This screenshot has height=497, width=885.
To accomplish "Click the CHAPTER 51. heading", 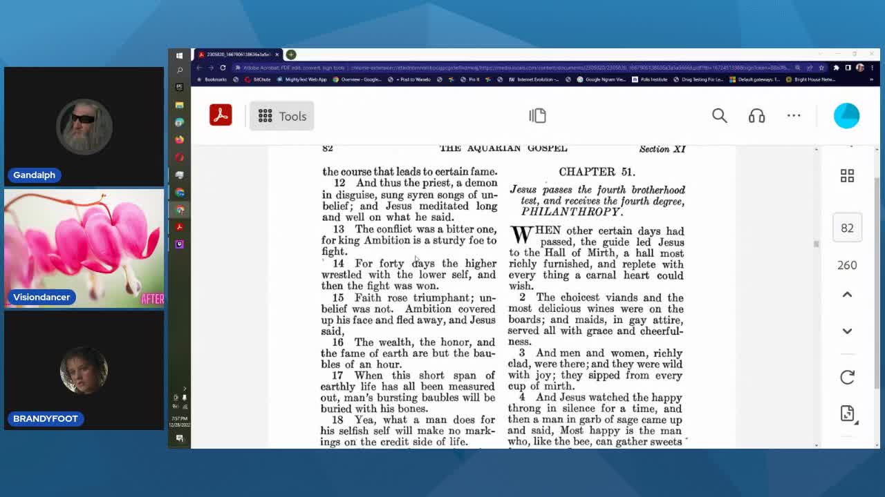I will pos(597,172).
